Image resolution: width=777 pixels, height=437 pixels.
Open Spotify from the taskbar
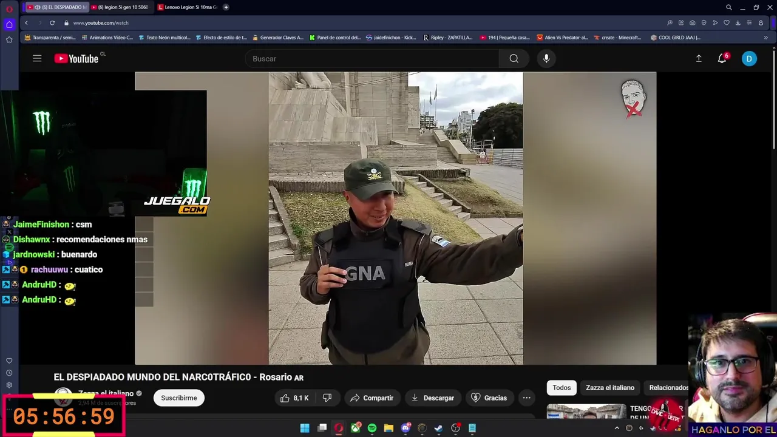point(372,428)
